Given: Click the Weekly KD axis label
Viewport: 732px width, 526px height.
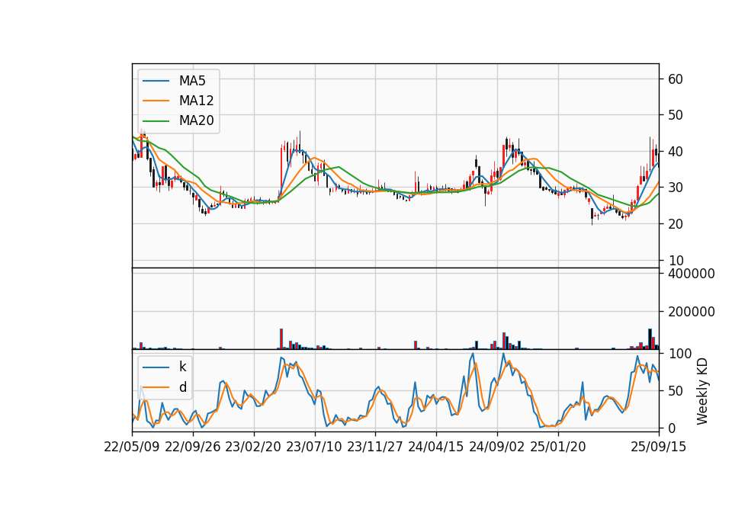Looking at the screenshot, I should pyautogui.click(x=701, y=392).
